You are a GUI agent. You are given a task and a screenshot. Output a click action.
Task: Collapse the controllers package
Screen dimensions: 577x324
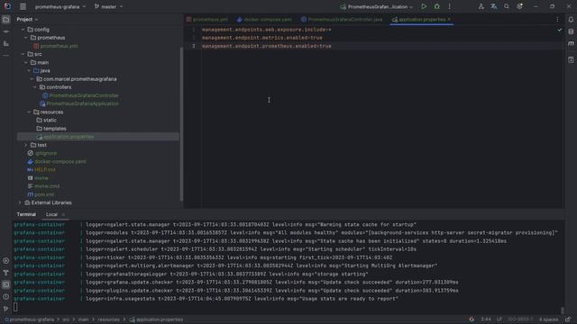34,87
